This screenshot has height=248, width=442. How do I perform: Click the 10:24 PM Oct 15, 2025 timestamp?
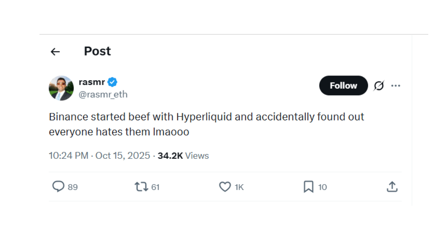click(x=99, y=156)
